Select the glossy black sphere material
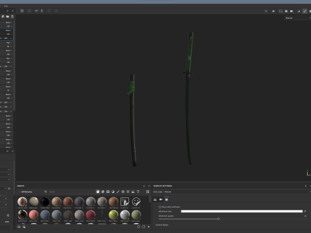The image size is (311, 233). tap(45, 202)
